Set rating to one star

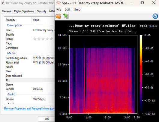pos(35,39)
